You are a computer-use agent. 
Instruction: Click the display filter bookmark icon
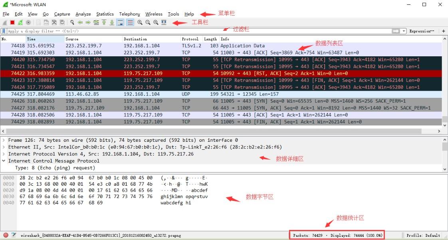tap(4, 31)
